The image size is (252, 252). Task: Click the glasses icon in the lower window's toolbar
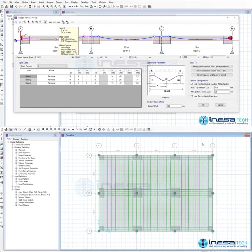(x=86, y=129)
